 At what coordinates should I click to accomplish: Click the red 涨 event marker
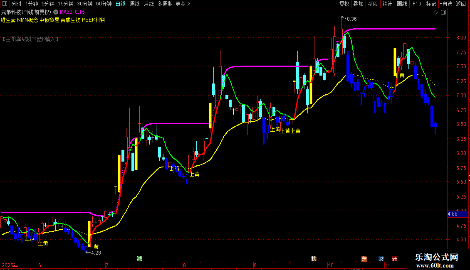pos(394,259)
